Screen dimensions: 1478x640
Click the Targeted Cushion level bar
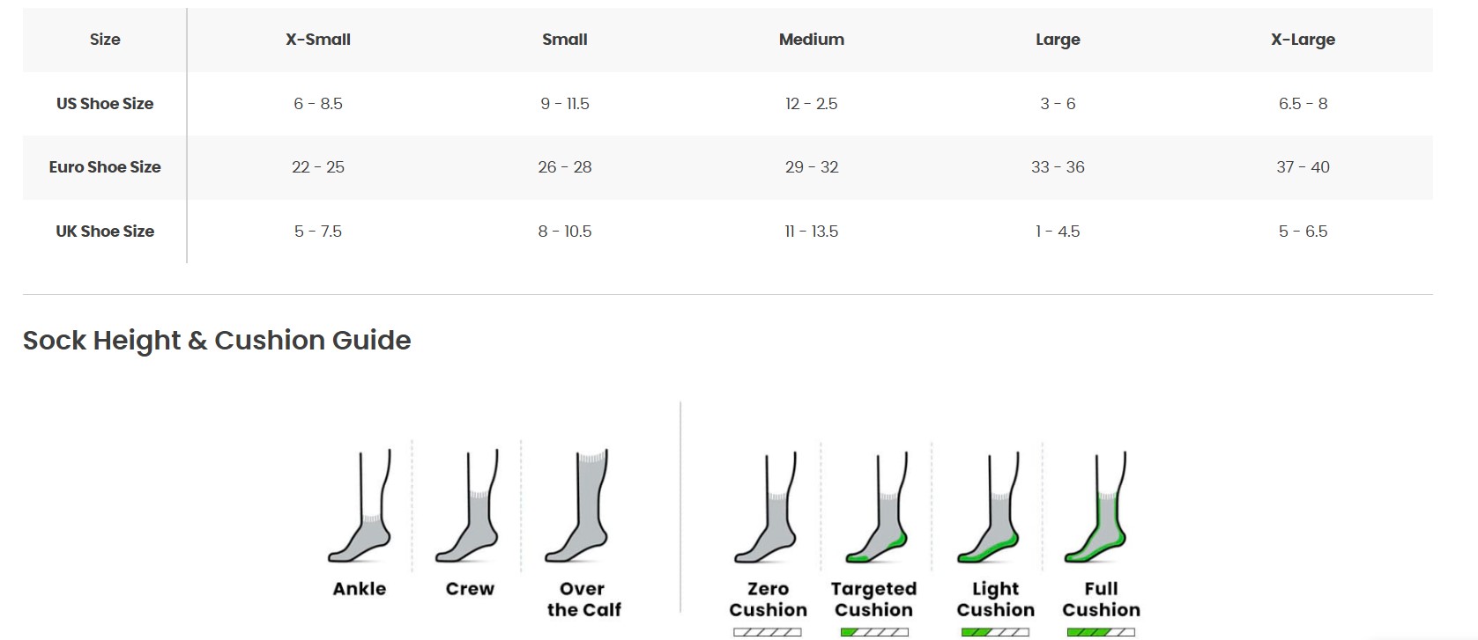tap(875, 632)
